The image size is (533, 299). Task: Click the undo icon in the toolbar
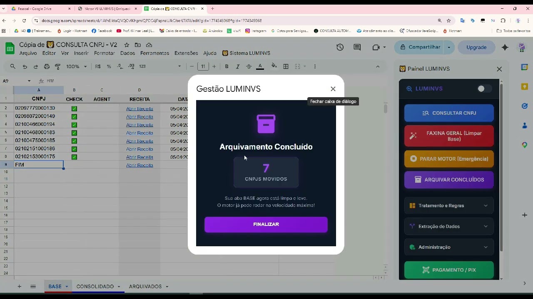coord(25,66)
